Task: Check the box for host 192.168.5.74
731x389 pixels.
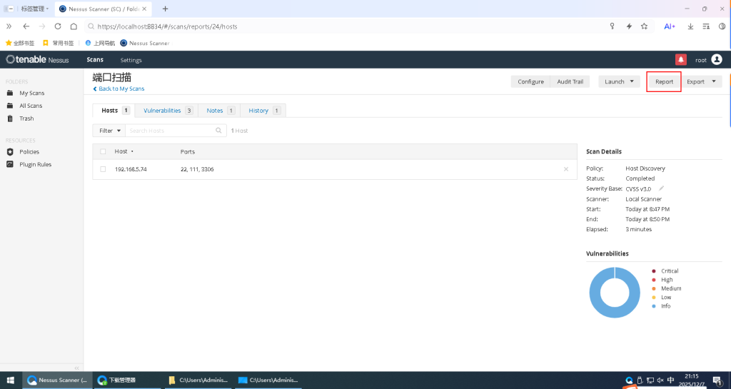Action: coord(103,169)
